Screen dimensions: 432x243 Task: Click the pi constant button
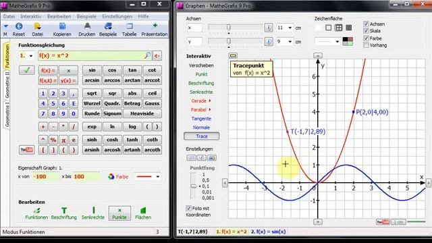click(63, 140)
